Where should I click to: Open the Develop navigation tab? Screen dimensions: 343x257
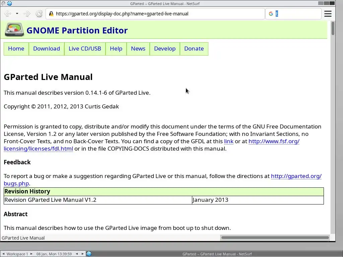tap(165, 49)
